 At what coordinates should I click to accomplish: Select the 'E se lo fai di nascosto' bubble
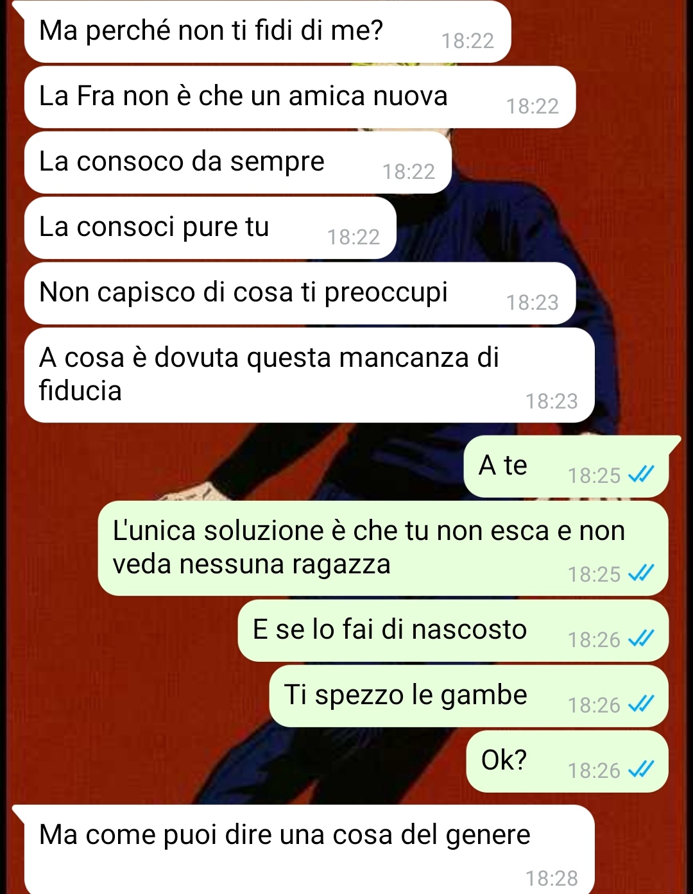click(x=453, y=630)
